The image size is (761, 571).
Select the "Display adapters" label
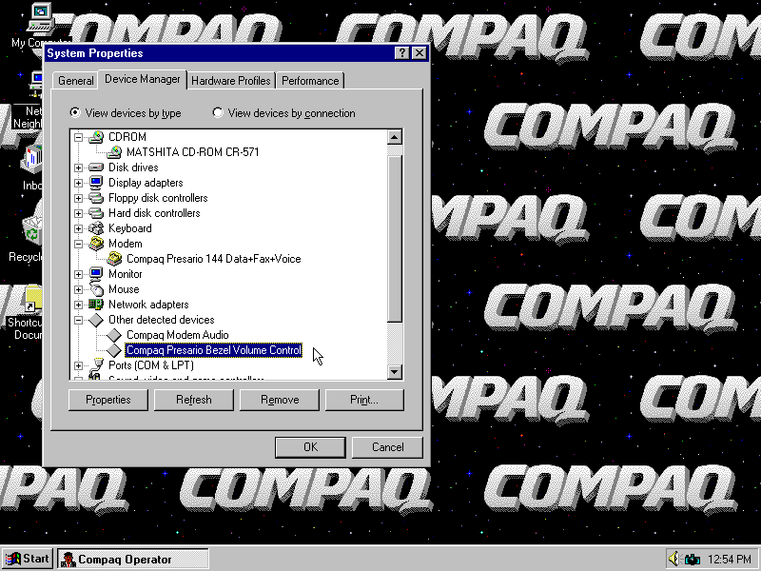click(x=146, y=183)
